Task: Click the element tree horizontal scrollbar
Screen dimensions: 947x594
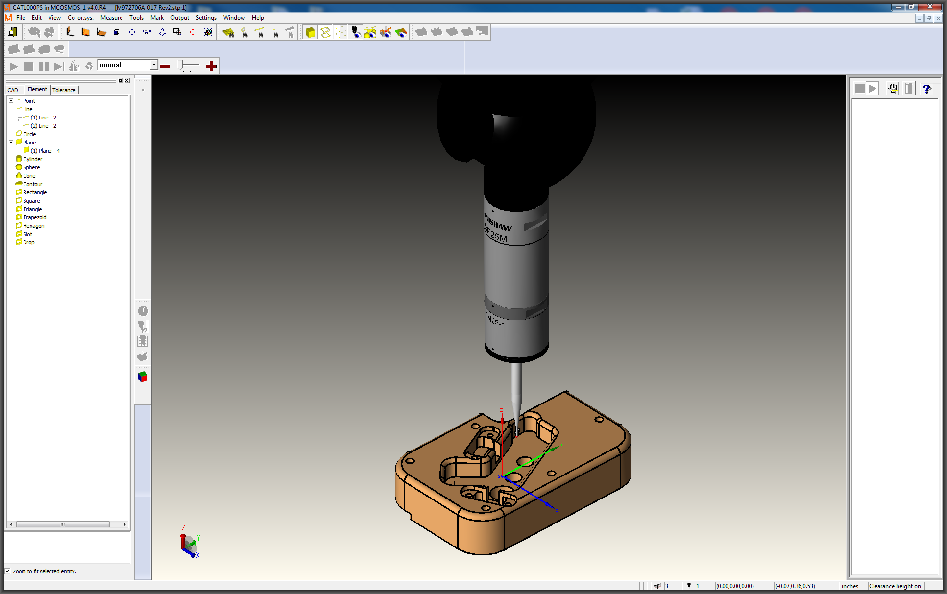Action: pos(63,524)
